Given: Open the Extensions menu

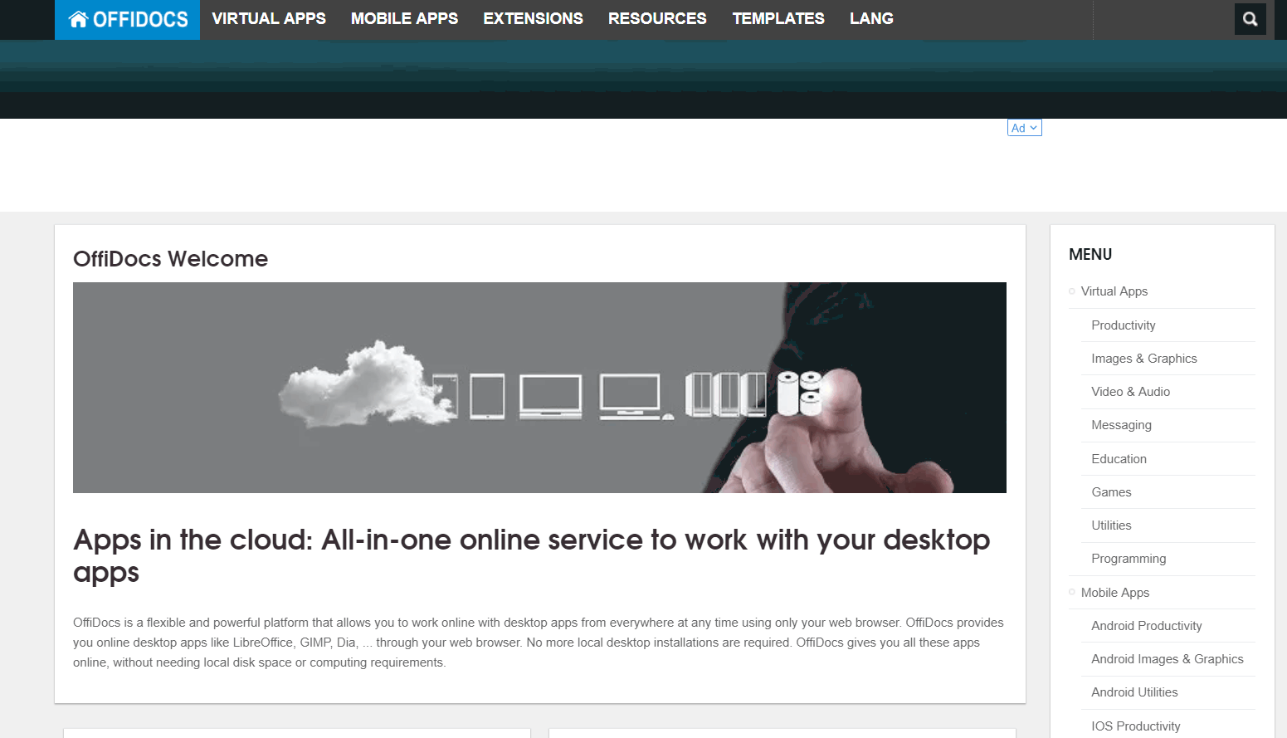Looking at the screenshot, I should click(533, 18).
